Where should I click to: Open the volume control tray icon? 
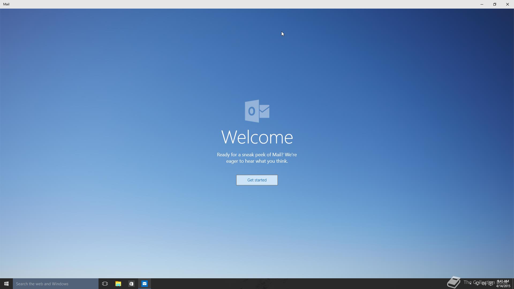484,284
